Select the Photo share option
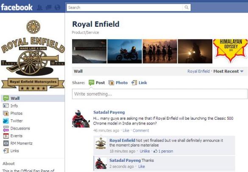248x172 pixels. (x=118, y=83)
